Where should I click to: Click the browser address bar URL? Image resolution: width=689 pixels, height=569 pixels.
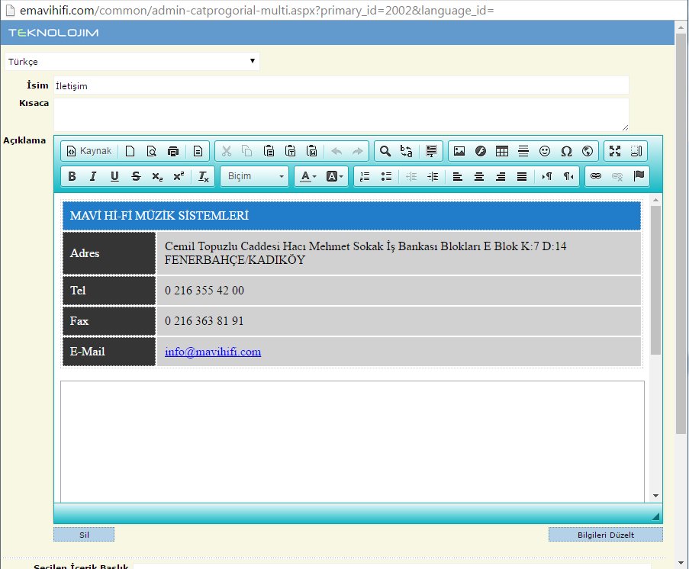pos(257,10)
